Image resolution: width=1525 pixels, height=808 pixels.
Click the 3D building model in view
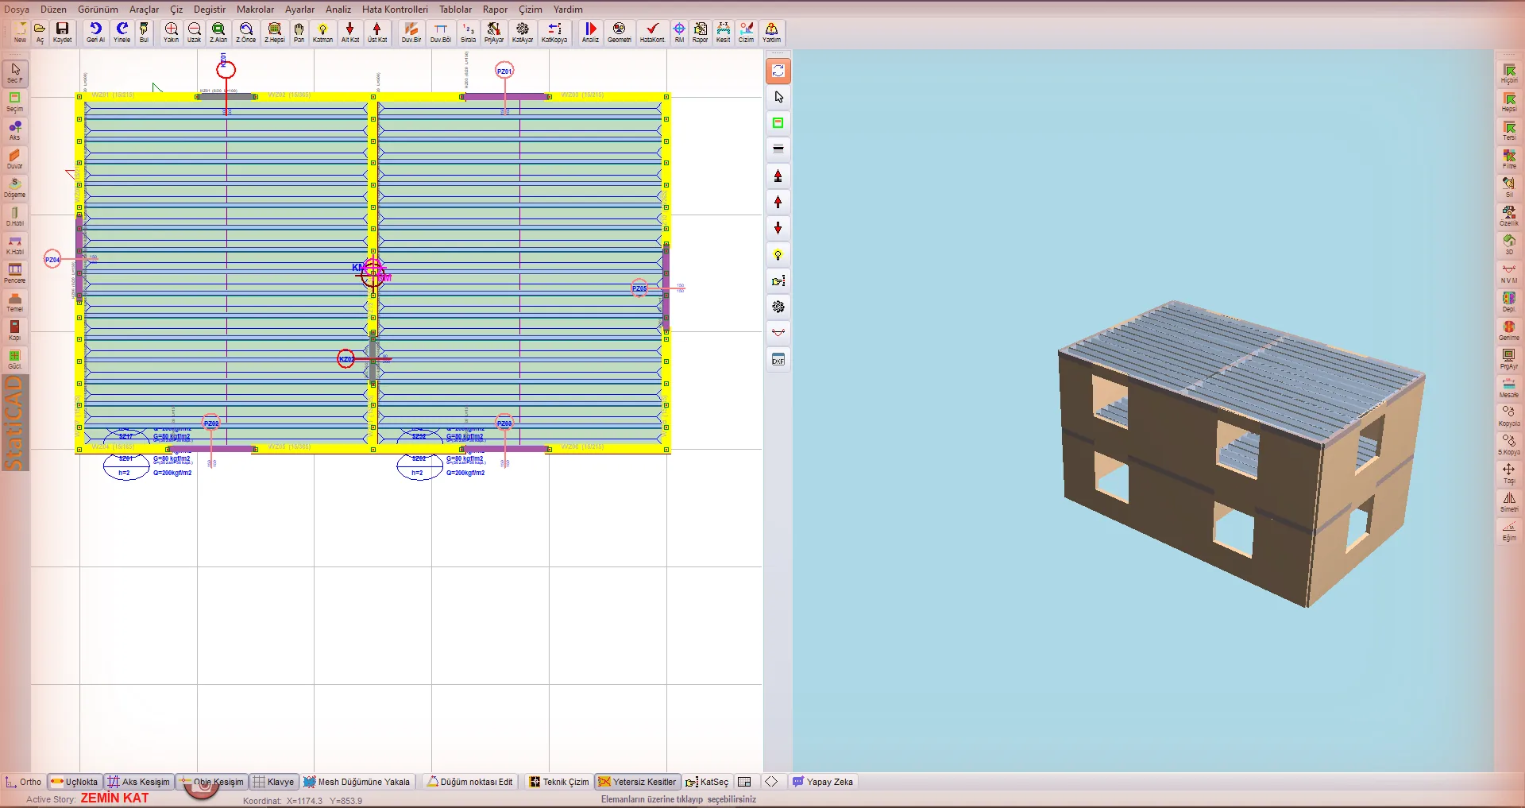tap(1241, 453)
